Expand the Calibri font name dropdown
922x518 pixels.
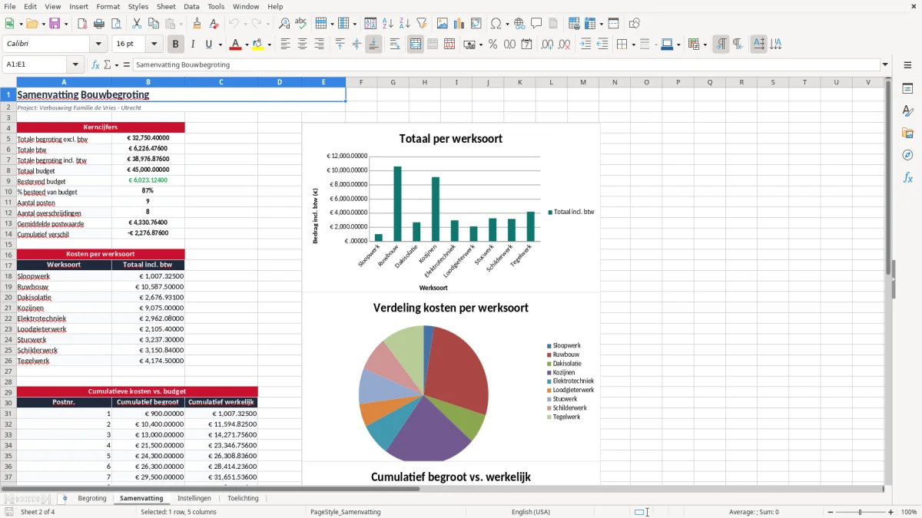coord(98,45)
